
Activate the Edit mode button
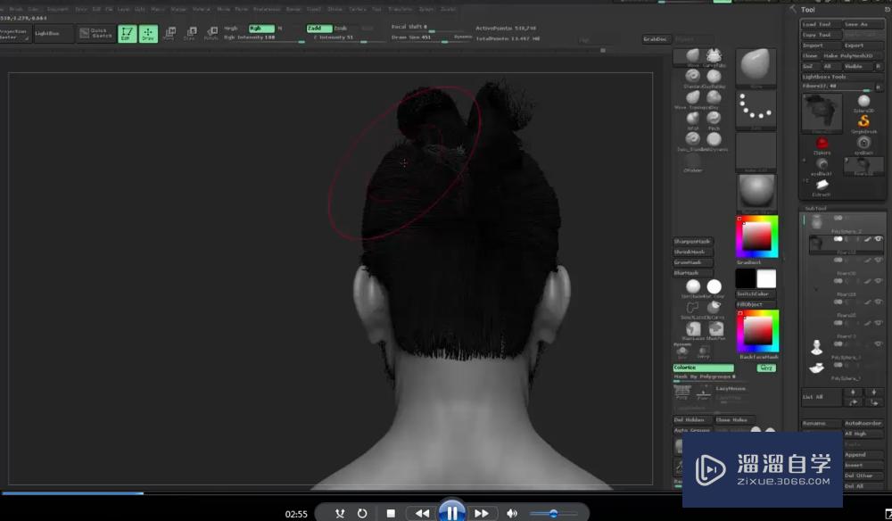click(x=128, y=34)
